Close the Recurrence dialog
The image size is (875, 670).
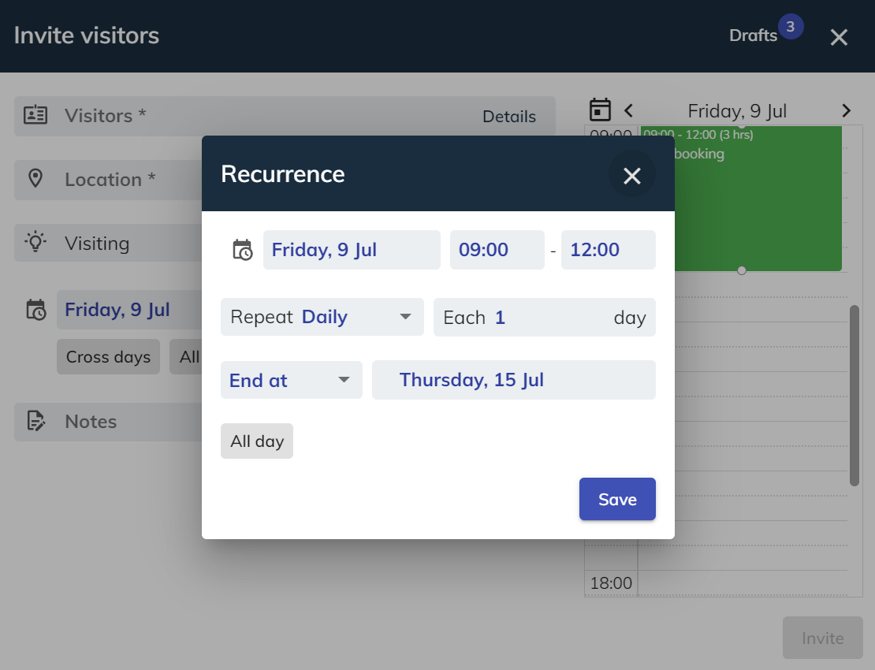tap(631, 176)
